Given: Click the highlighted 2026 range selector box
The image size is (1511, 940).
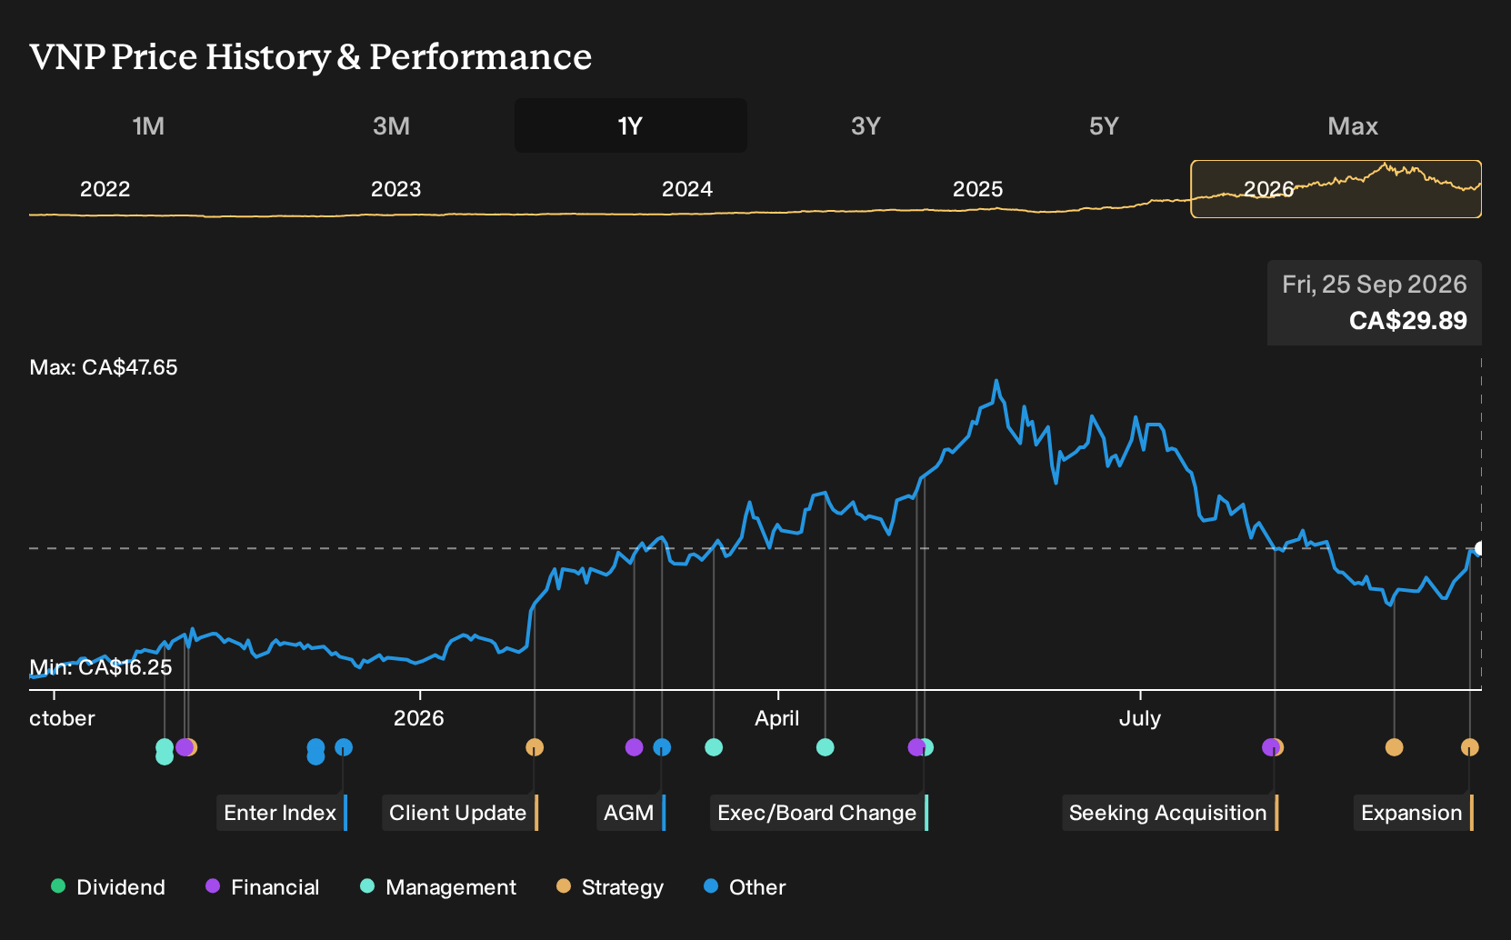Looking at the screenshot, I should (1336, 189).
